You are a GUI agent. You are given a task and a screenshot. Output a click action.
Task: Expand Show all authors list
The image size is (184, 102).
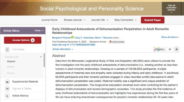(x=170, y=37)
